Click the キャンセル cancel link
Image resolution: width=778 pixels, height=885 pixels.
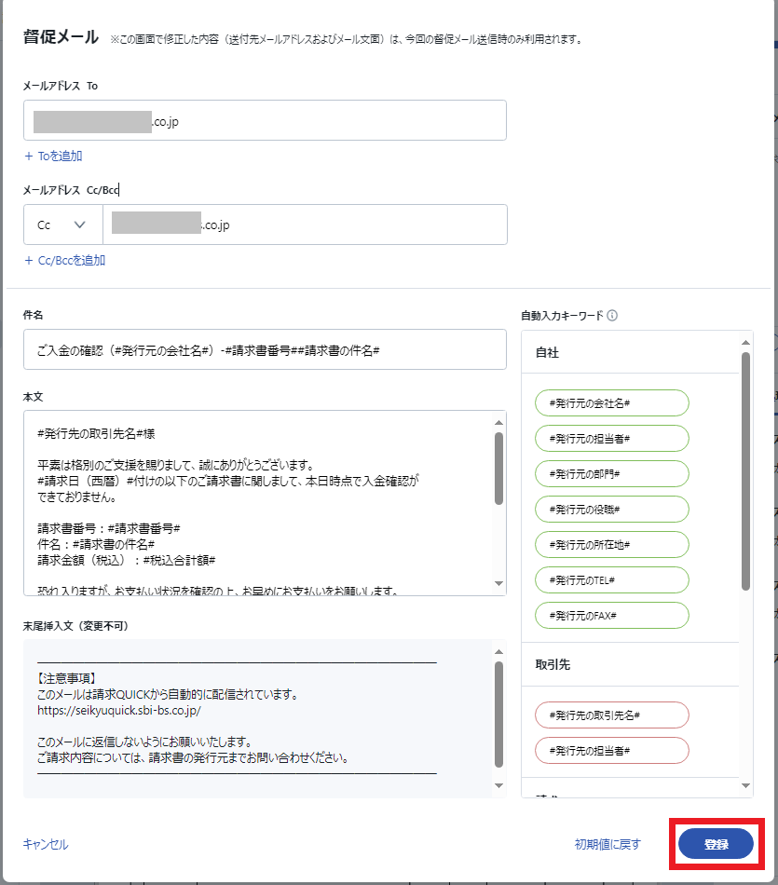point(45,844)
